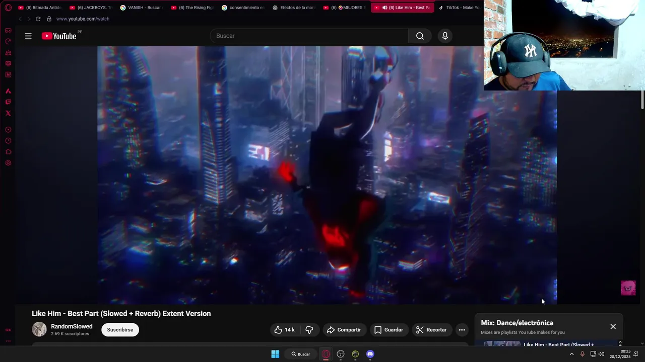The width and height of the screenshot is (645, 362).
Task: Open GX Control speedometer icon in sidebar
Action: 8,42
